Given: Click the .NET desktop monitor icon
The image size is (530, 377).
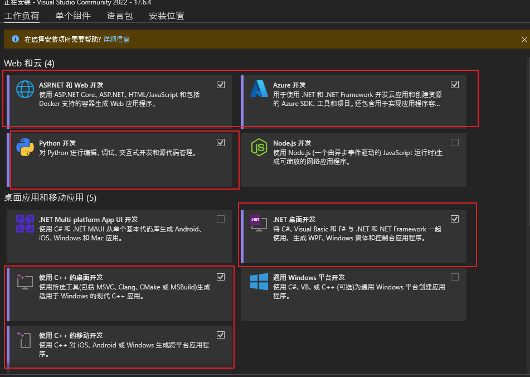Looking at the screenshot, I should 259,223.
